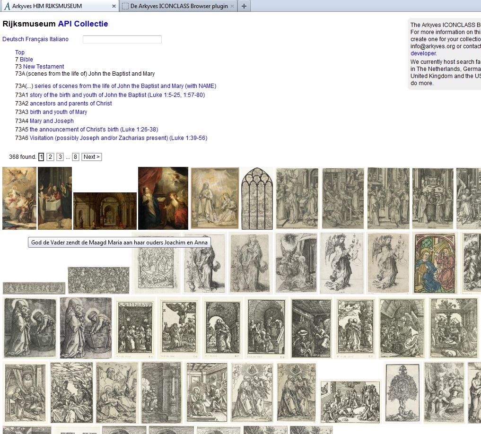
Task: Open first third-row engraving of haloed figures
Action: click(x=30, y=328)
